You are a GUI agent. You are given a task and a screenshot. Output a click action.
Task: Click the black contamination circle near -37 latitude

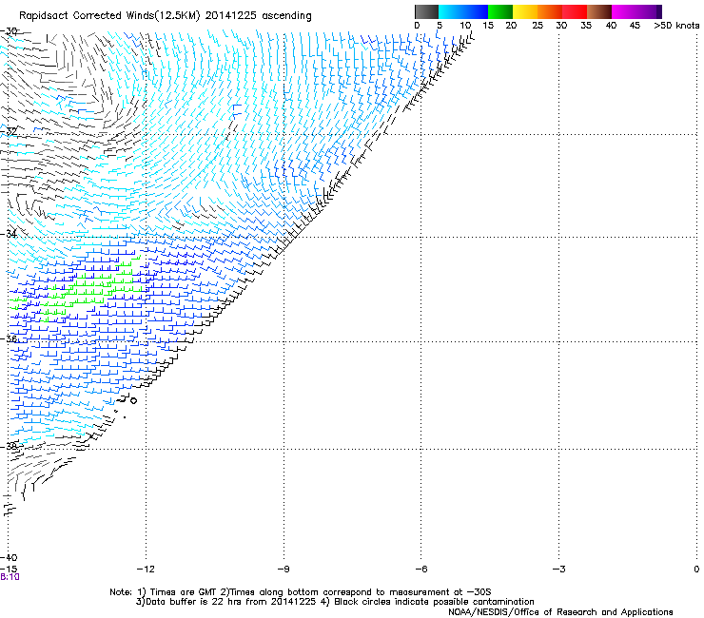click(133, 400)
